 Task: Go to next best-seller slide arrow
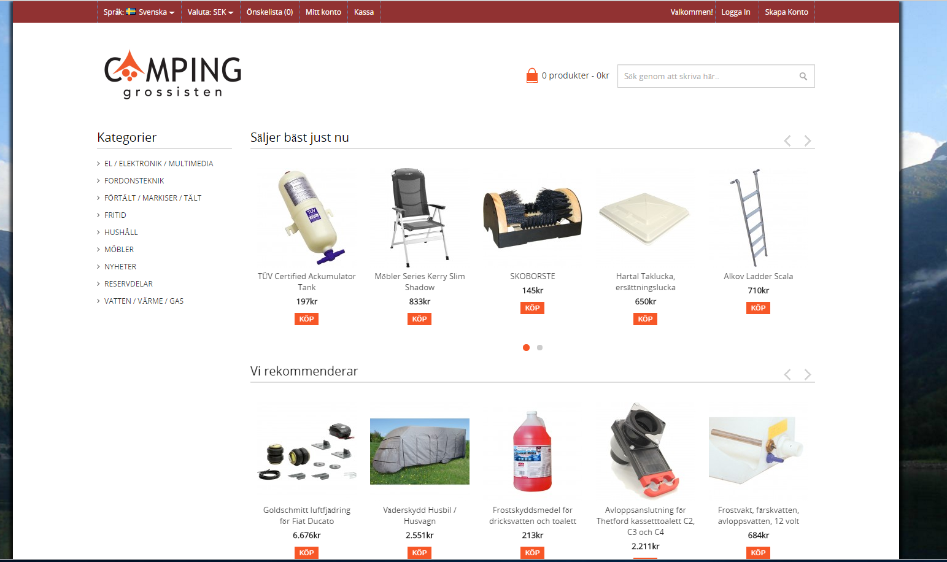click(807, 141)
